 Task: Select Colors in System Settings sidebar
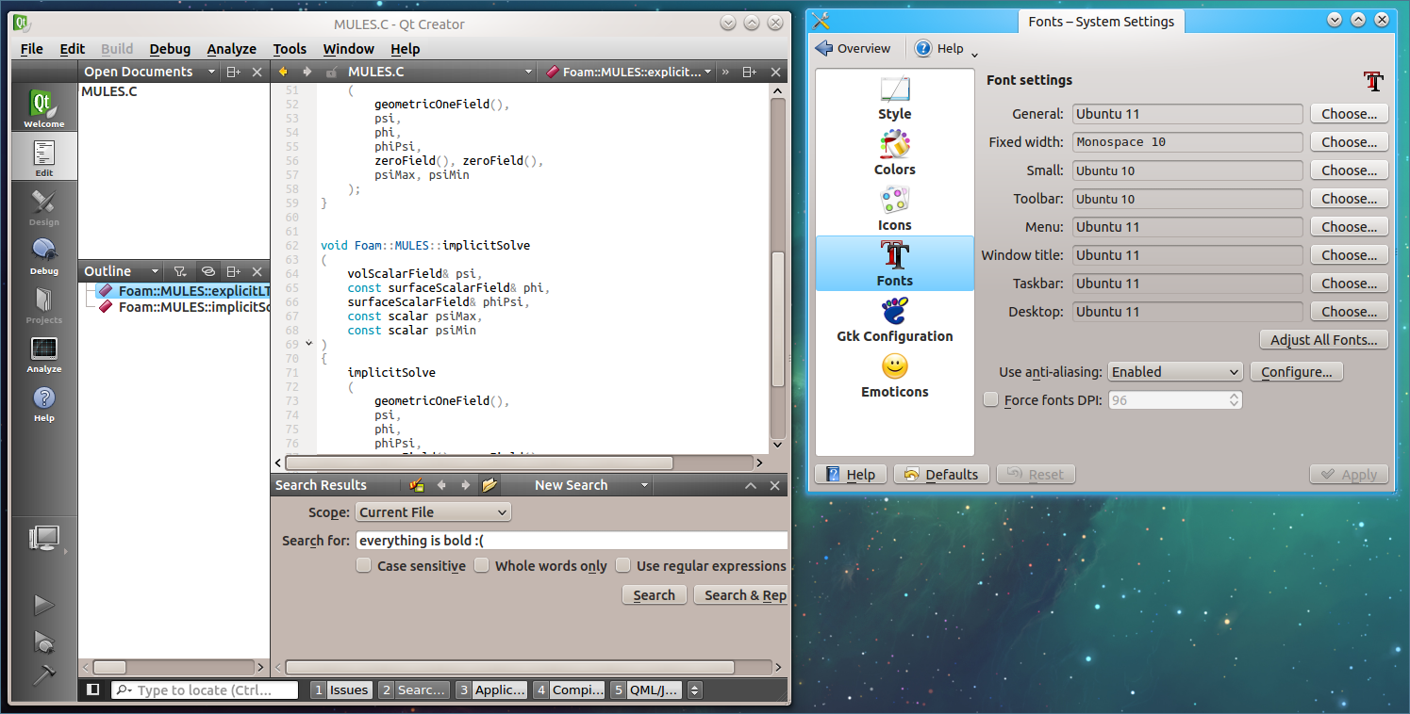894,154
